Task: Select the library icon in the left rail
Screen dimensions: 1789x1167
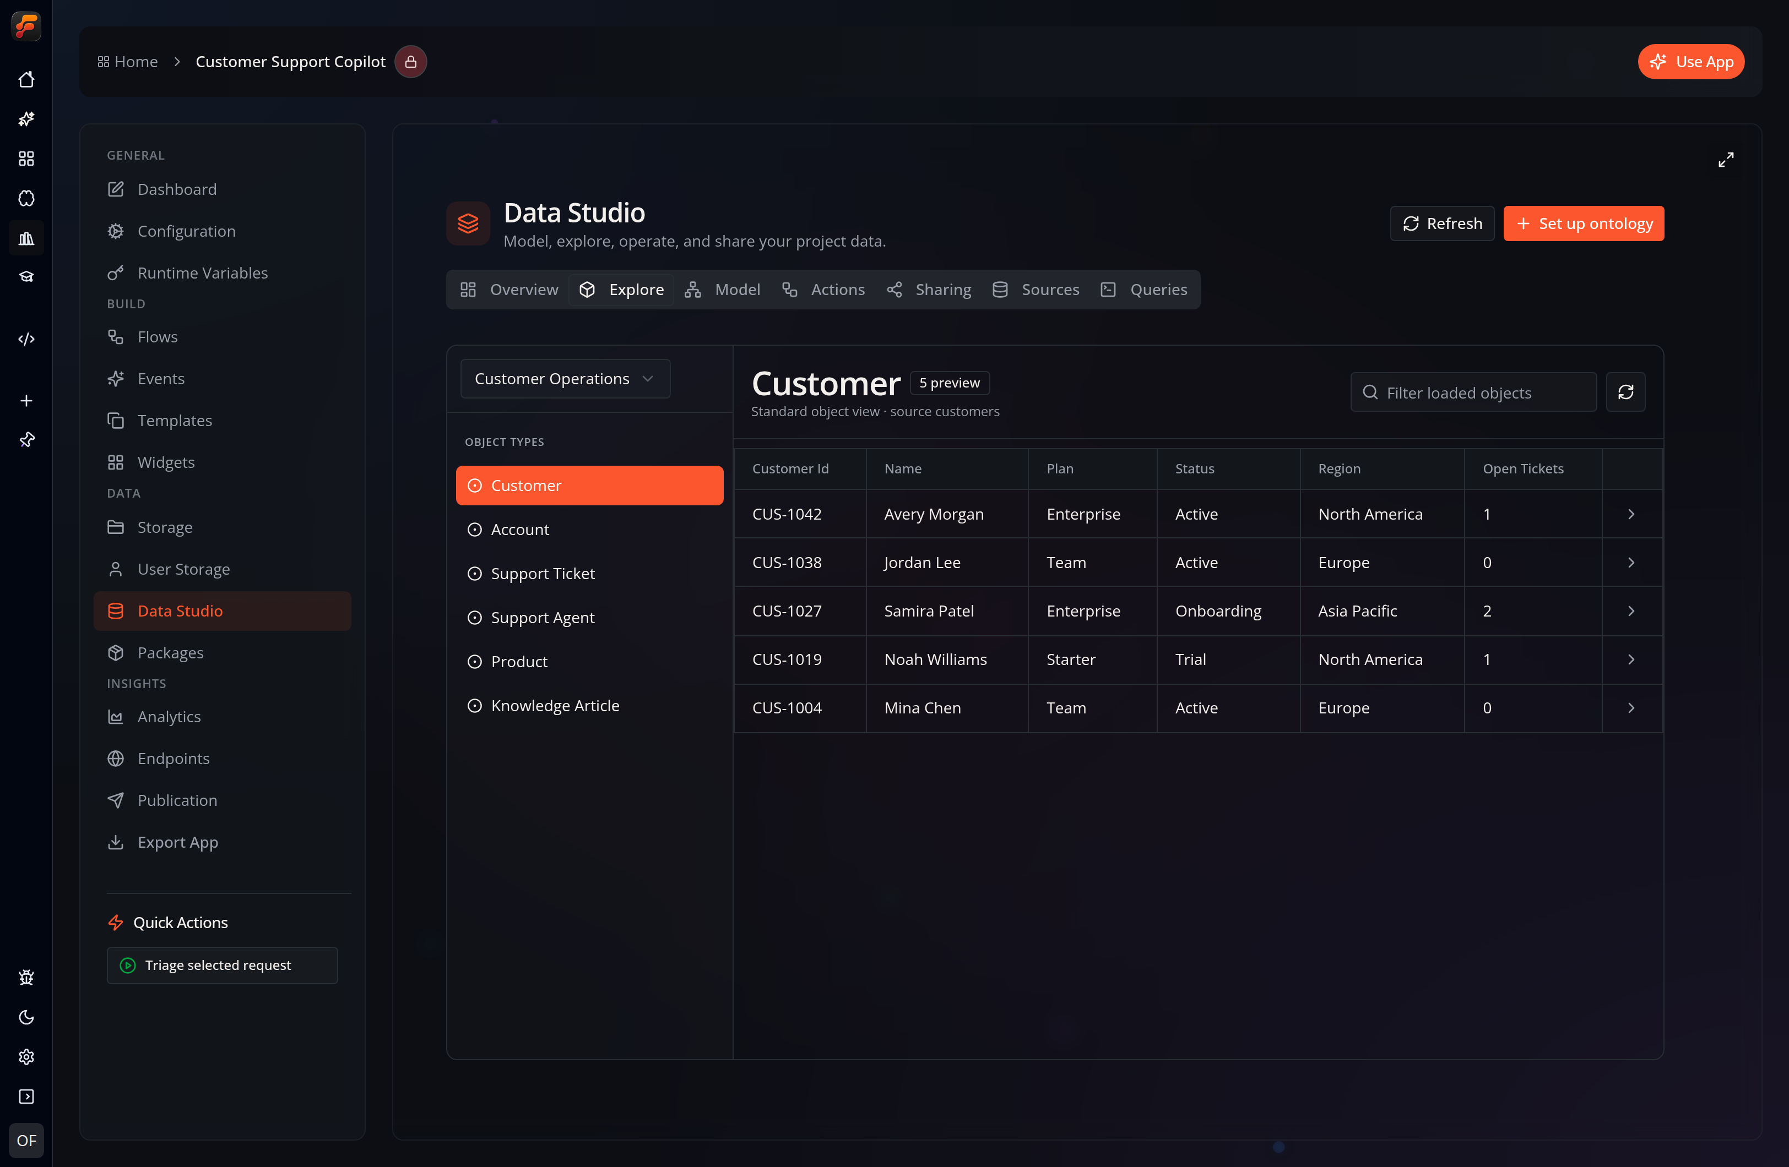Action: 26,238
